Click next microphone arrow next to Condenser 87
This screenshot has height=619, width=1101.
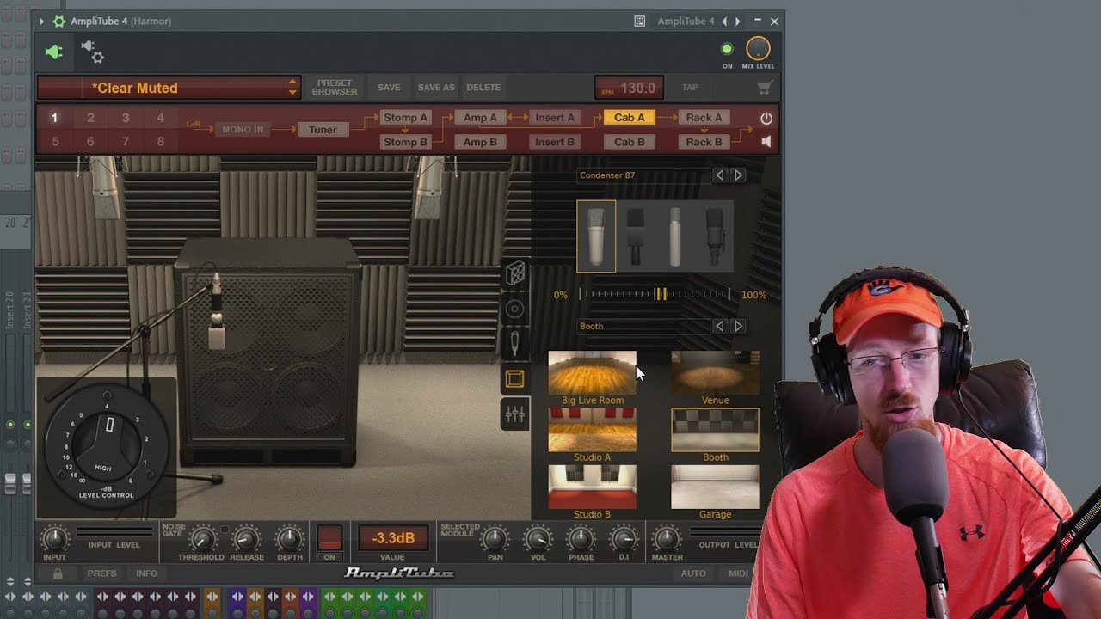point(738,175)
